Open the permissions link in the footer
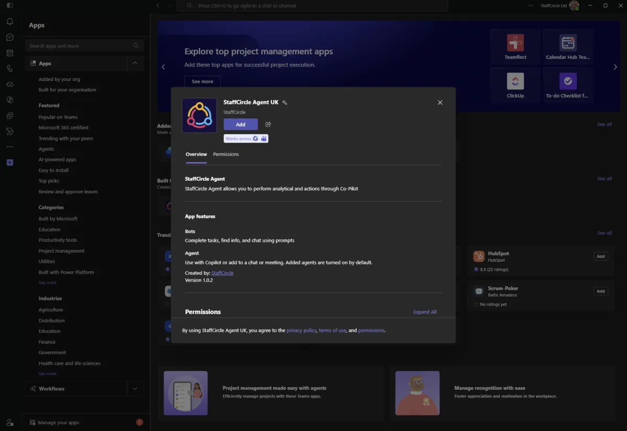 (371, 330)
